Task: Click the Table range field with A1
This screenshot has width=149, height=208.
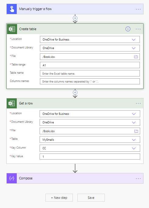Action: coord(90,65)
